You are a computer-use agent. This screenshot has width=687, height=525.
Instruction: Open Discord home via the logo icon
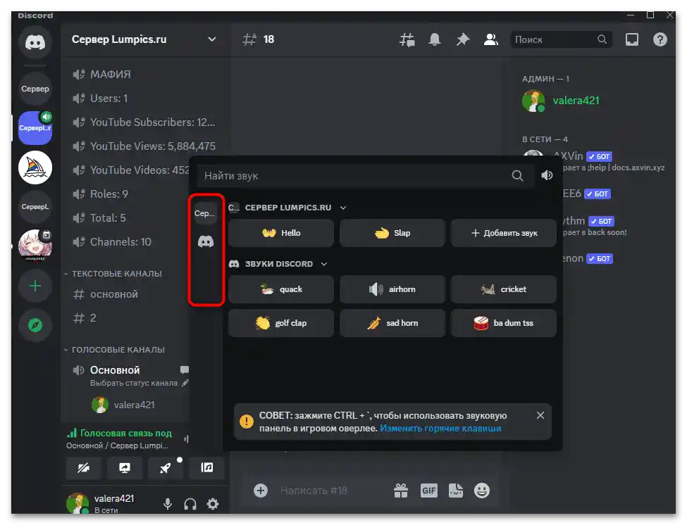tap(35, 42)
